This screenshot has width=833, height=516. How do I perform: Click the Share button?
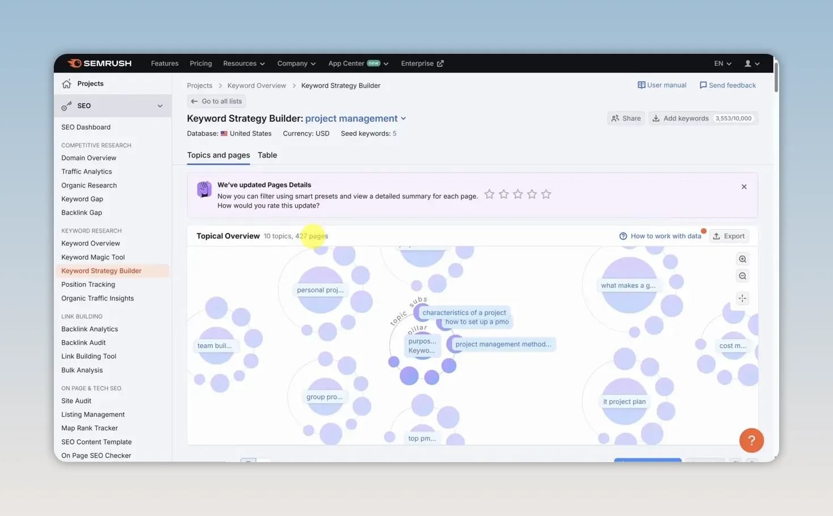point(626,119)
